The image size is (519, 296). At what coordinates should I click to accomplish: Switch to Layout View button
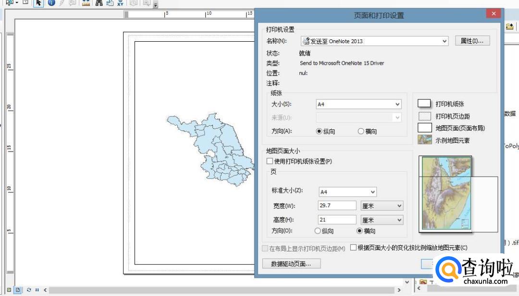(x=18, y=290)
